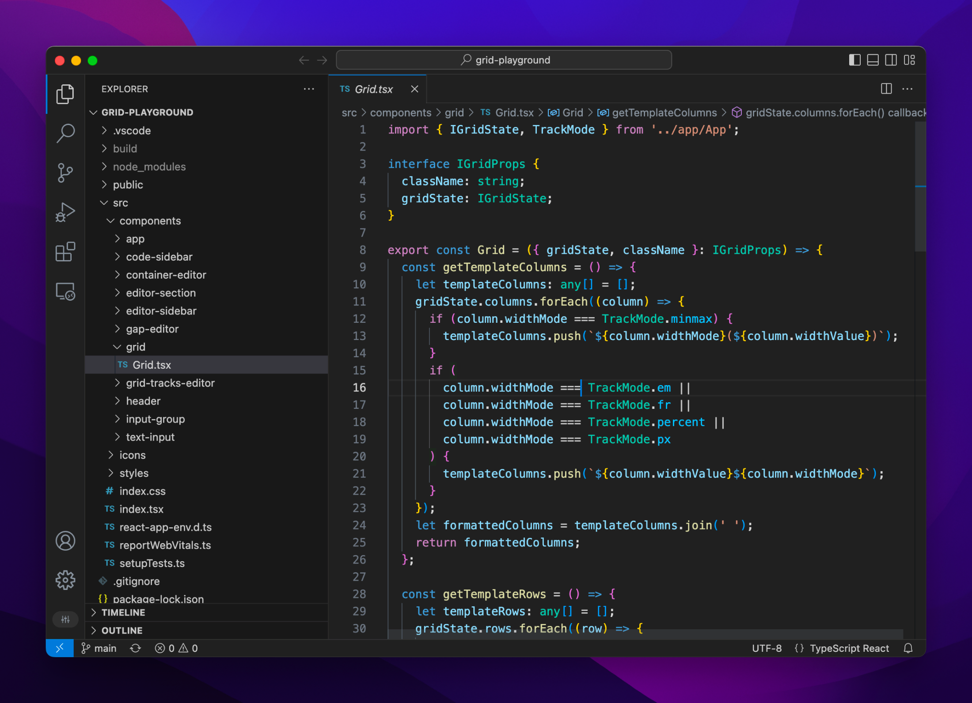Toggle the secondary side bar
This screenshot has height=703, width=972.
click(891, 60)
